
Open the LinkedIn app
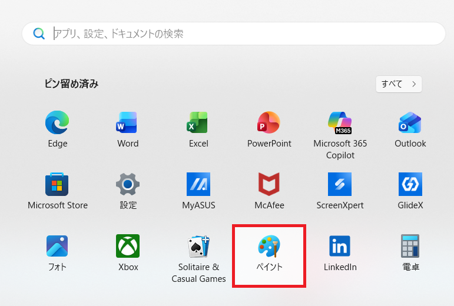[340, 253]
